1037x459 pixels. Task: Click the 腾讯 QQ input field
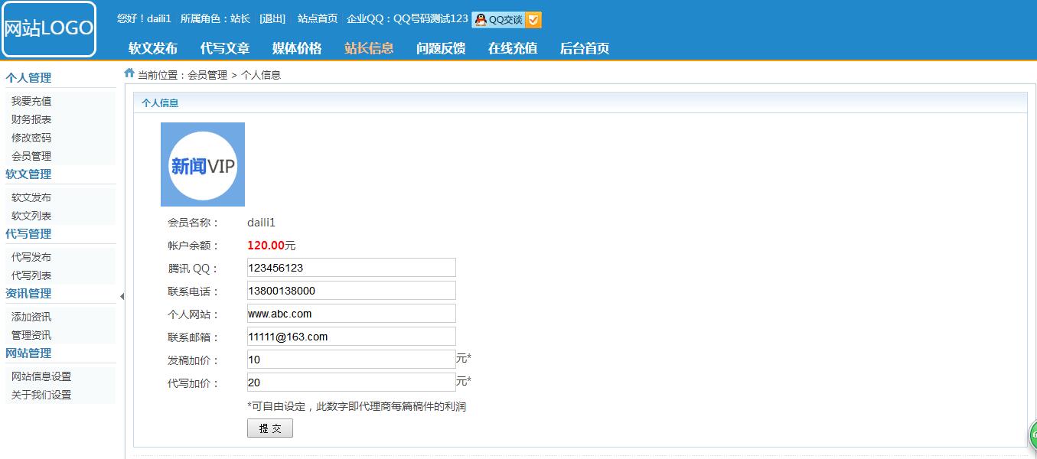pyautogui.click(x=351, y=268)
